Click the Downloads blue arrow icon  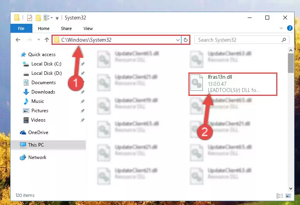click(26, 92)
